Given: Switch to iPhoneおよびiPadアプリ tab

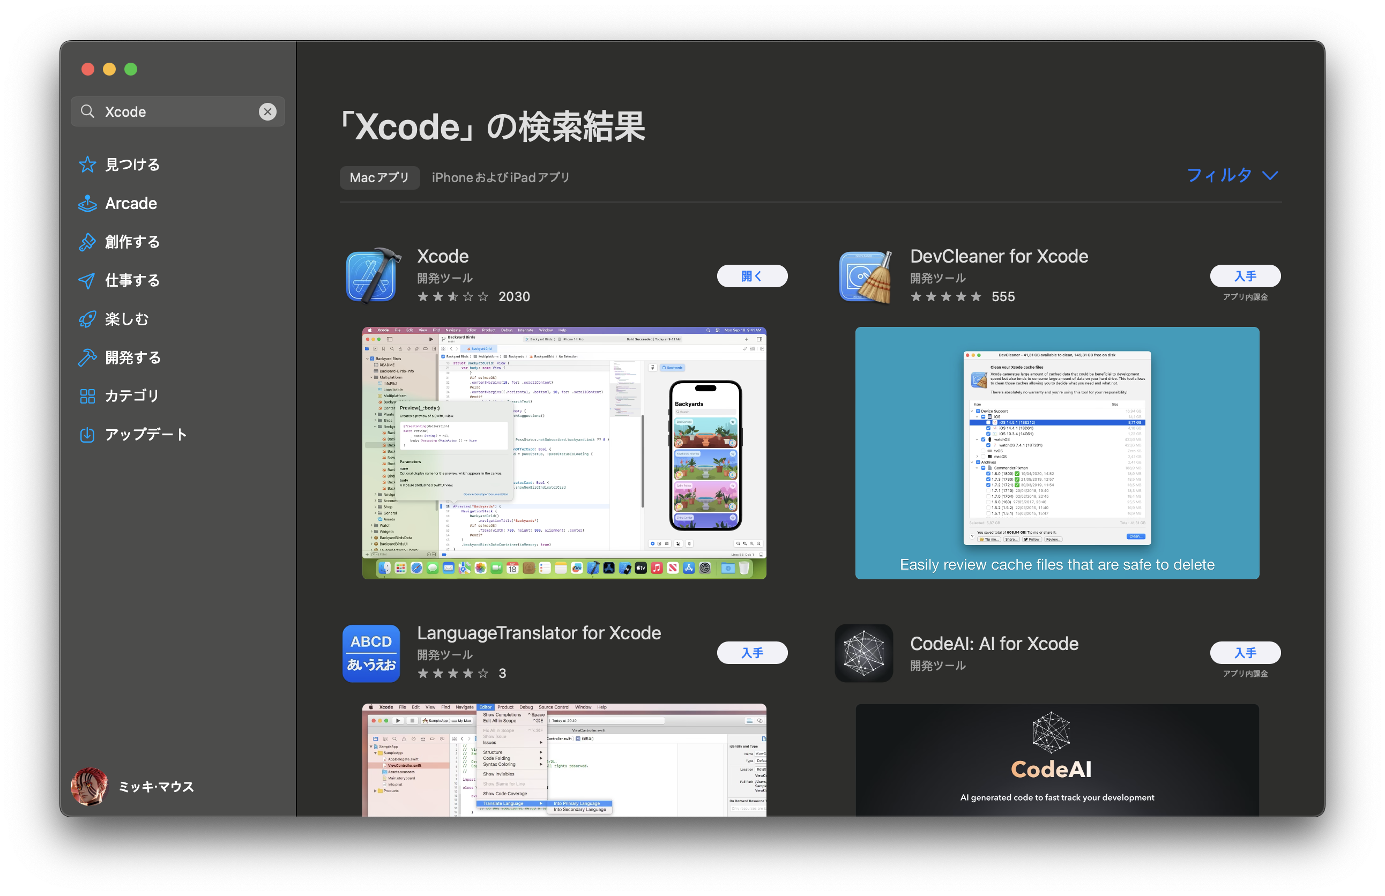Looking at the screenshot, I should (501, 177).
